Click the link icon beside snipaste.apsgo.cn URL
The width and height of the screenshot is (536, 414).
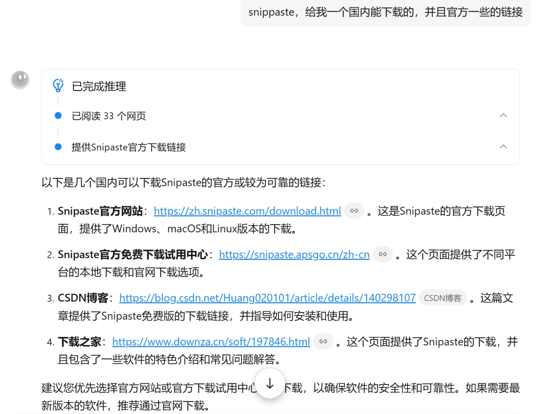(382, 254)
